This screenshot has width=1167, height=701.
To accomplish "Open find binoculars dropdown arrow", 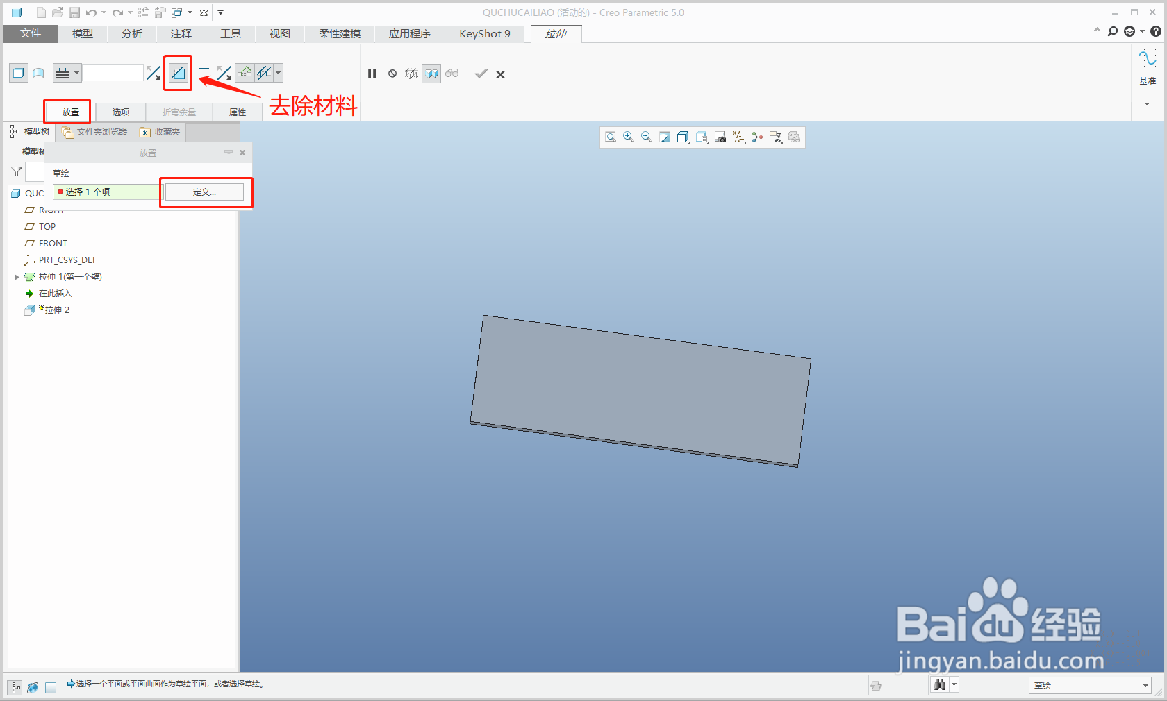I will 954,685.
